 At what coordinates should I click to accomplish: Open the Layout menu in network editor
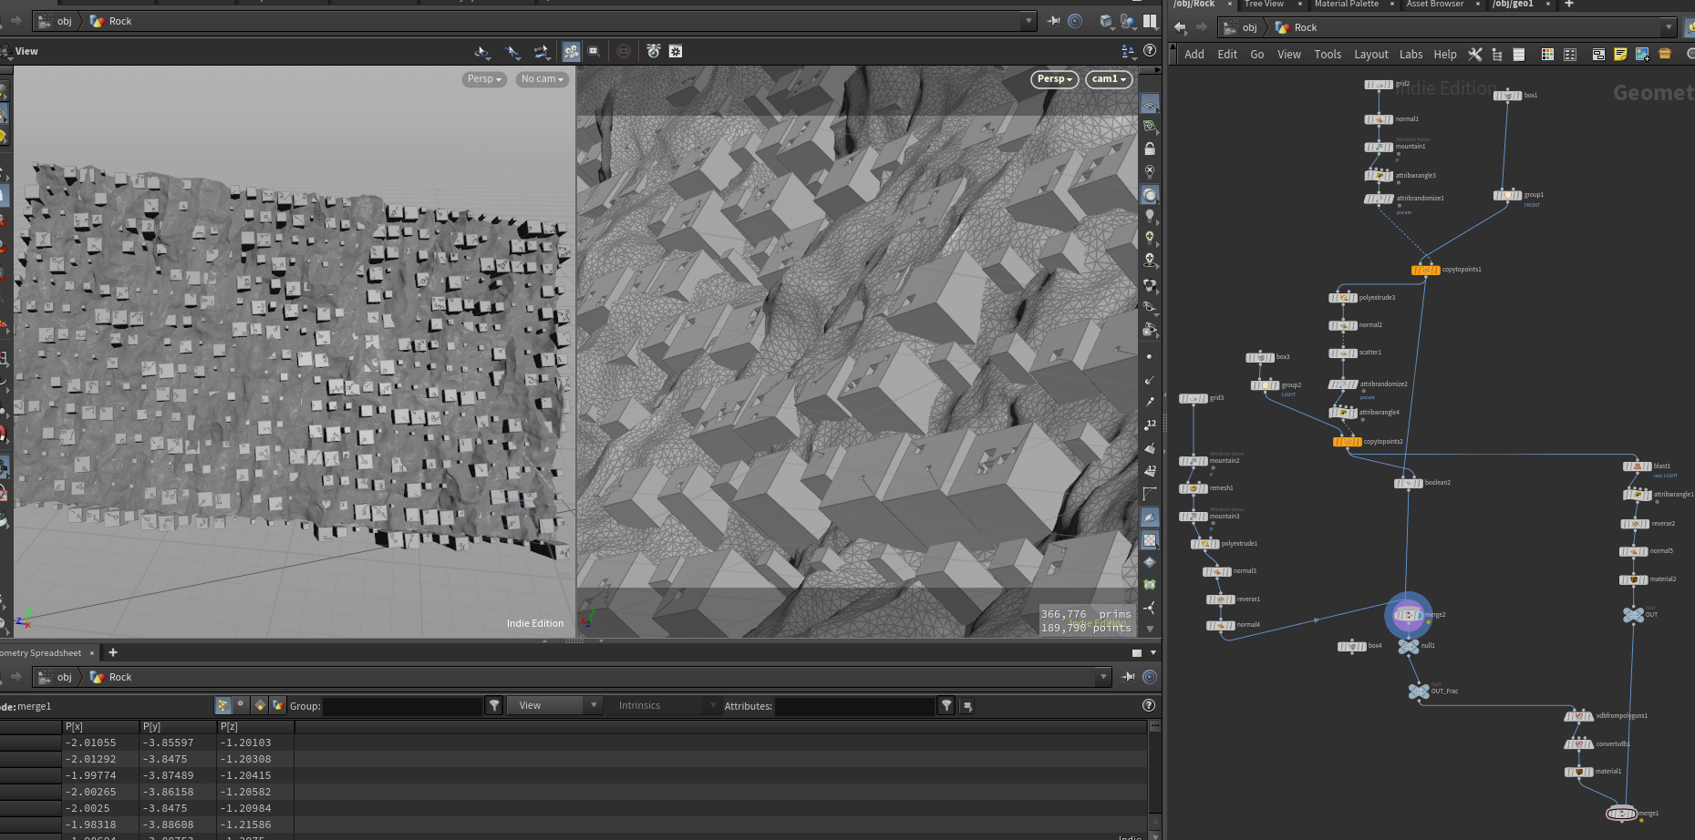(x=1370, y=55)
